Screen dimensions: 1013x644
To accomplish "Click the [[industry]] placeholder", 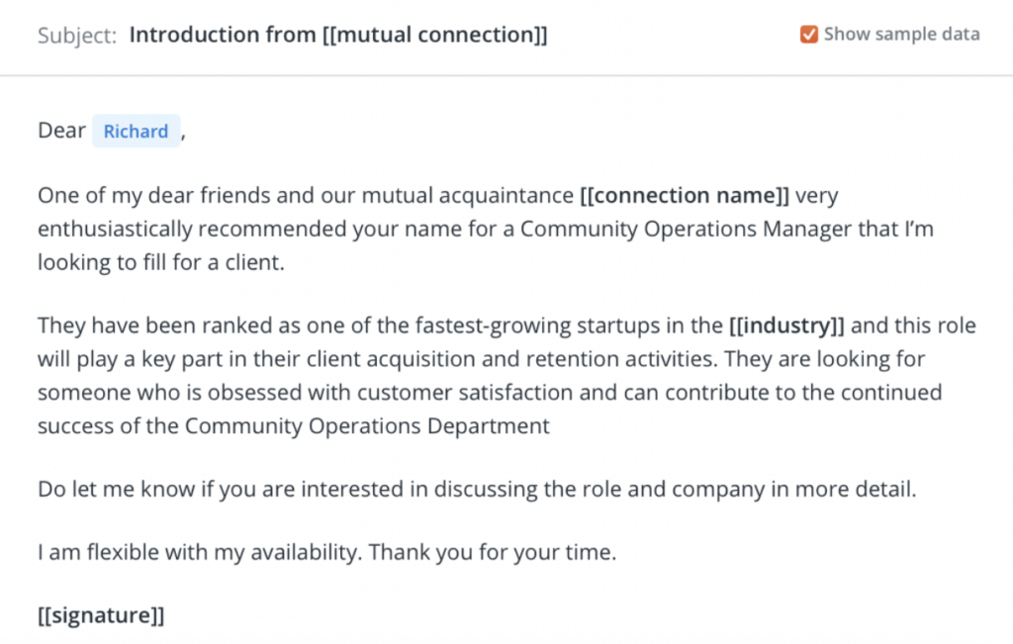I will [786, 325].
